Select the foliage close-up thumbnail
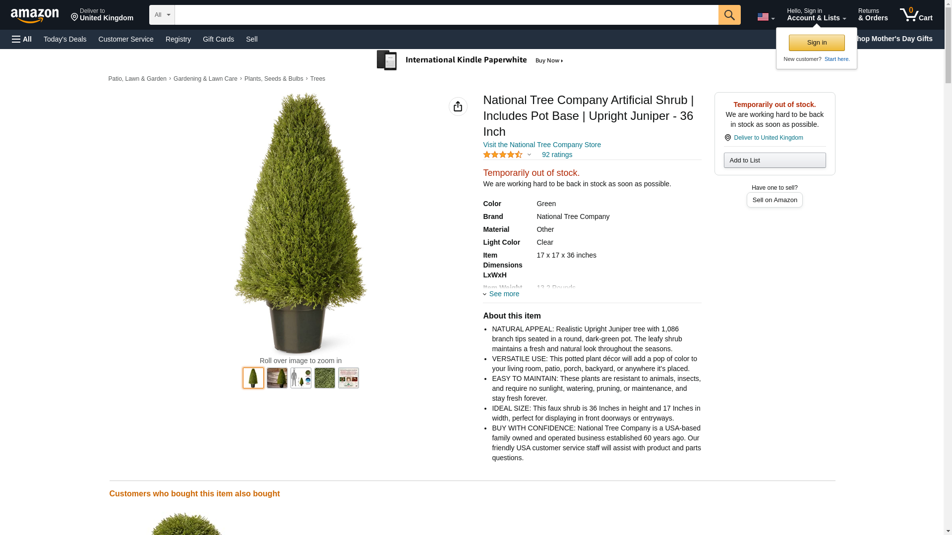This screenshot has height=535, width=952. coord(325,378)
